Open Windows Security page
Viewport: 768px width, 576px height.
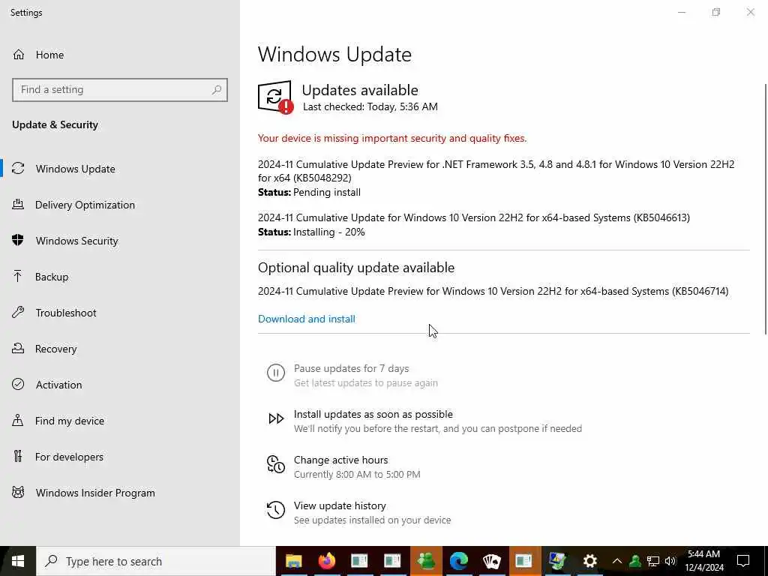tap(77, 241)
